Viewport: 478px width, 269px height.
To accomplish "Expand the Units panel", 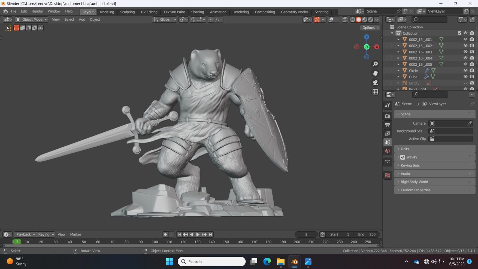I will (435, 149).
